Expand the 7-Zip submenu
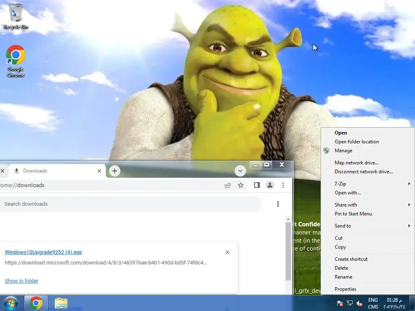Image resolution: width=415 pixels, height=311 pixels. 368,184
